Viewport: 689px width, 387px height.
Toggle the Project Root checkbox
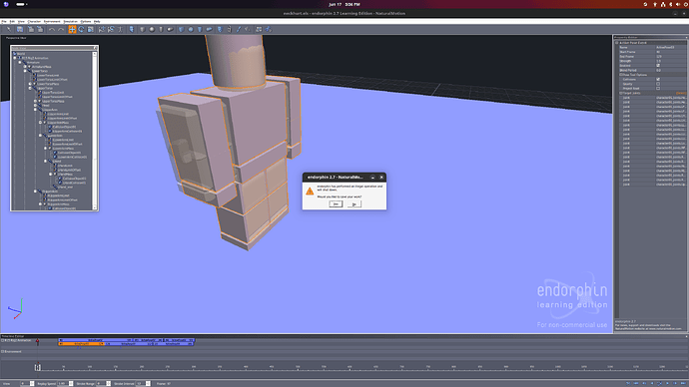point(658,88)
